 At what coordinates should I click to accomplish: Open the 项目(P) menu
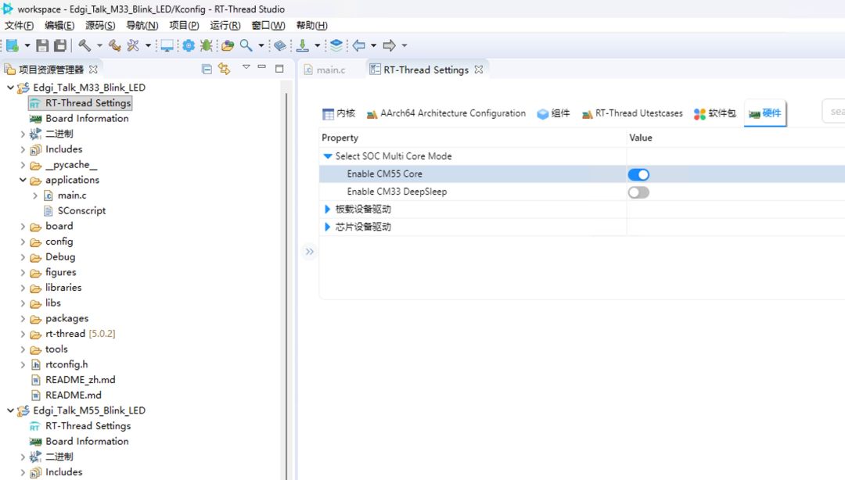tap(184, 25)
